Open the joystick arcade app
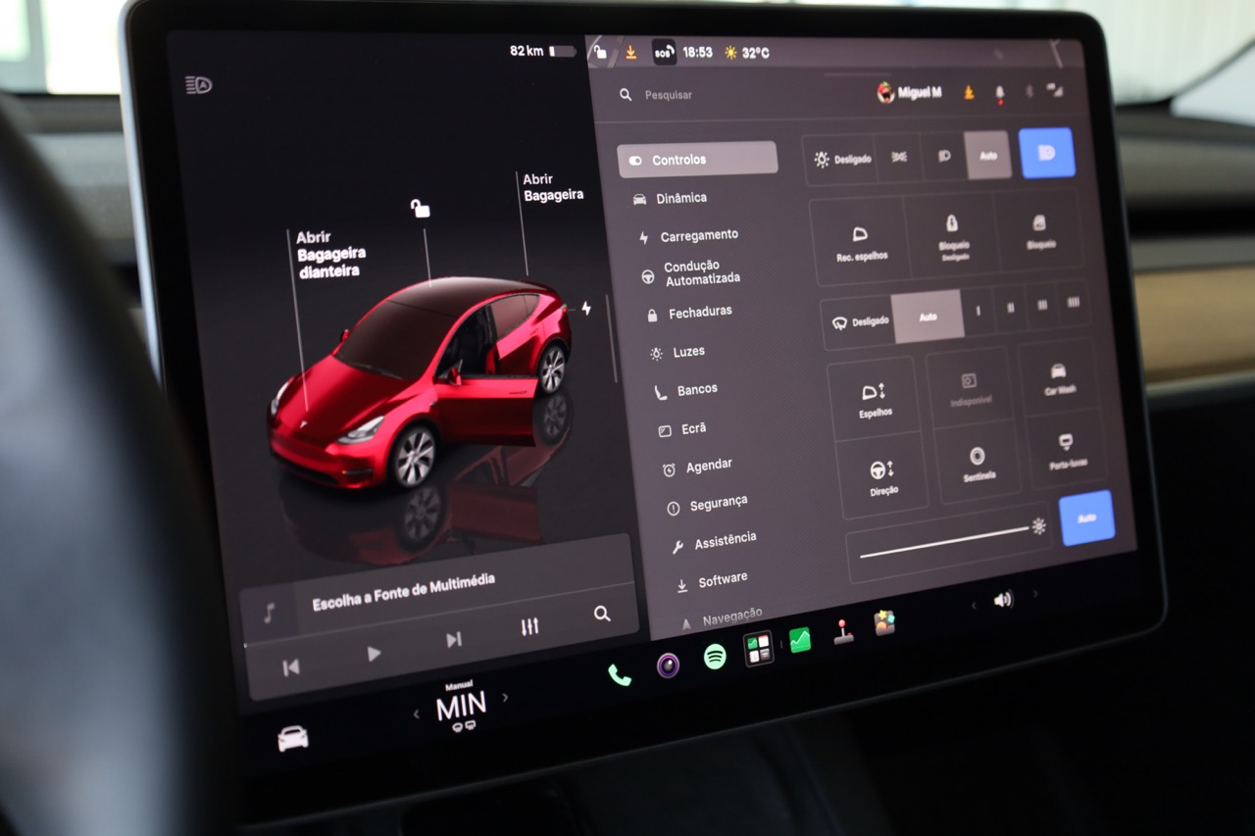Screen dimensions: 1255x836 (x=843, y=632)
